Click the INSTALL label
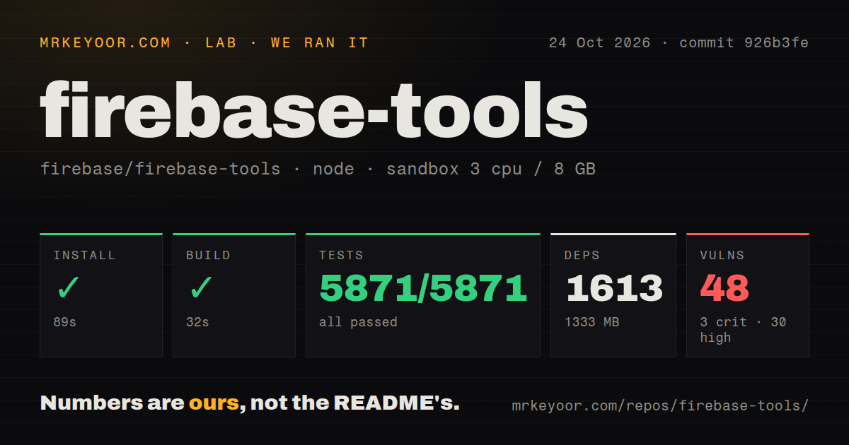The width and height of the screenshot is (849, 445). [84, 256]
